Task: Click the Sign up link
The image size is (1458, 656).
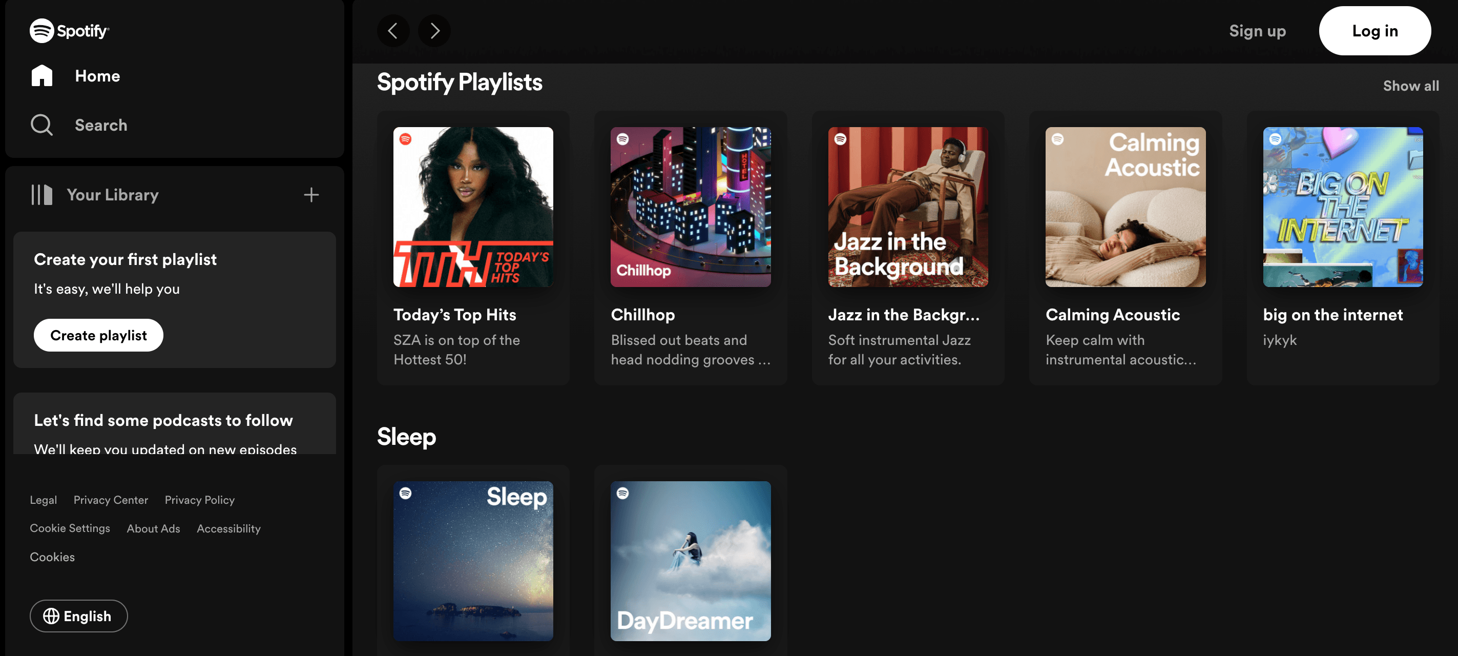Action: [1257, 31]
